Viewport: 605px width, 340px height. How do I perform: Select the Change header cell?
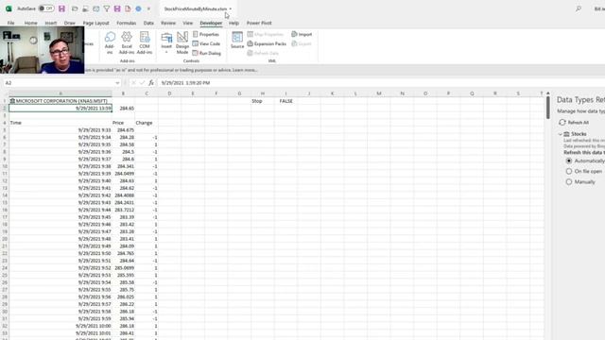(147, 123)
